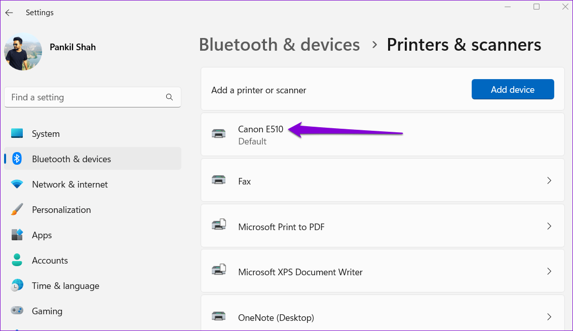This screenshot has height=331, width=573.
Task: Expand the Fax printer entry
Action: pos(549,180)
